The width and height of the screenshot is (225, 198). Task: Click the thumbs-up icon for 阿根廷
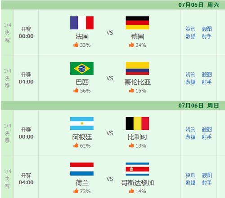76,145
